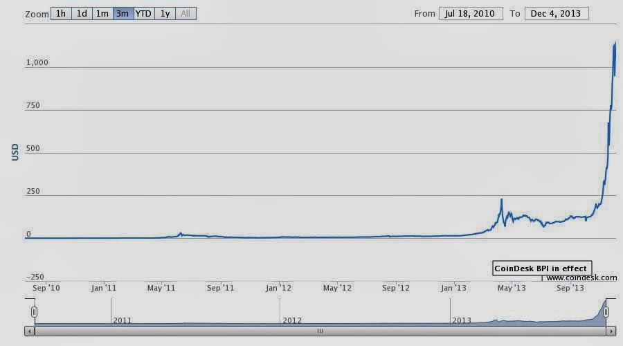Screen dimensions: 623x346
Task: Edit the To date field
Action: tap(557, 14)
